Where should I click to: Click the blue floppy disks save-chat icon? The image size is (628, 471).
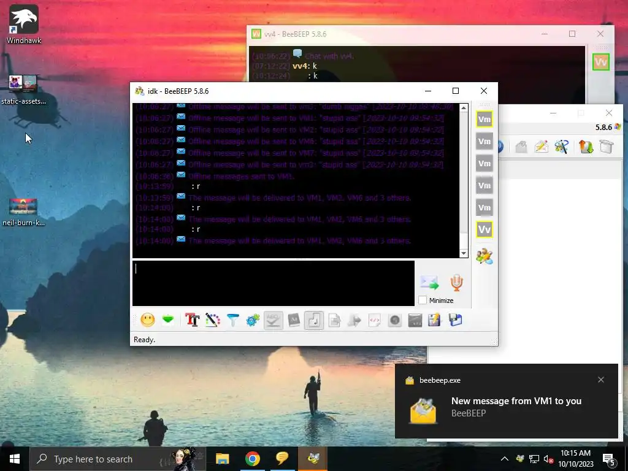click(x=456, y=320)
